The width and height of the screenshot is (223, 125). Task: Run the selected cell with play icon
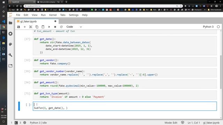point(49,27)
